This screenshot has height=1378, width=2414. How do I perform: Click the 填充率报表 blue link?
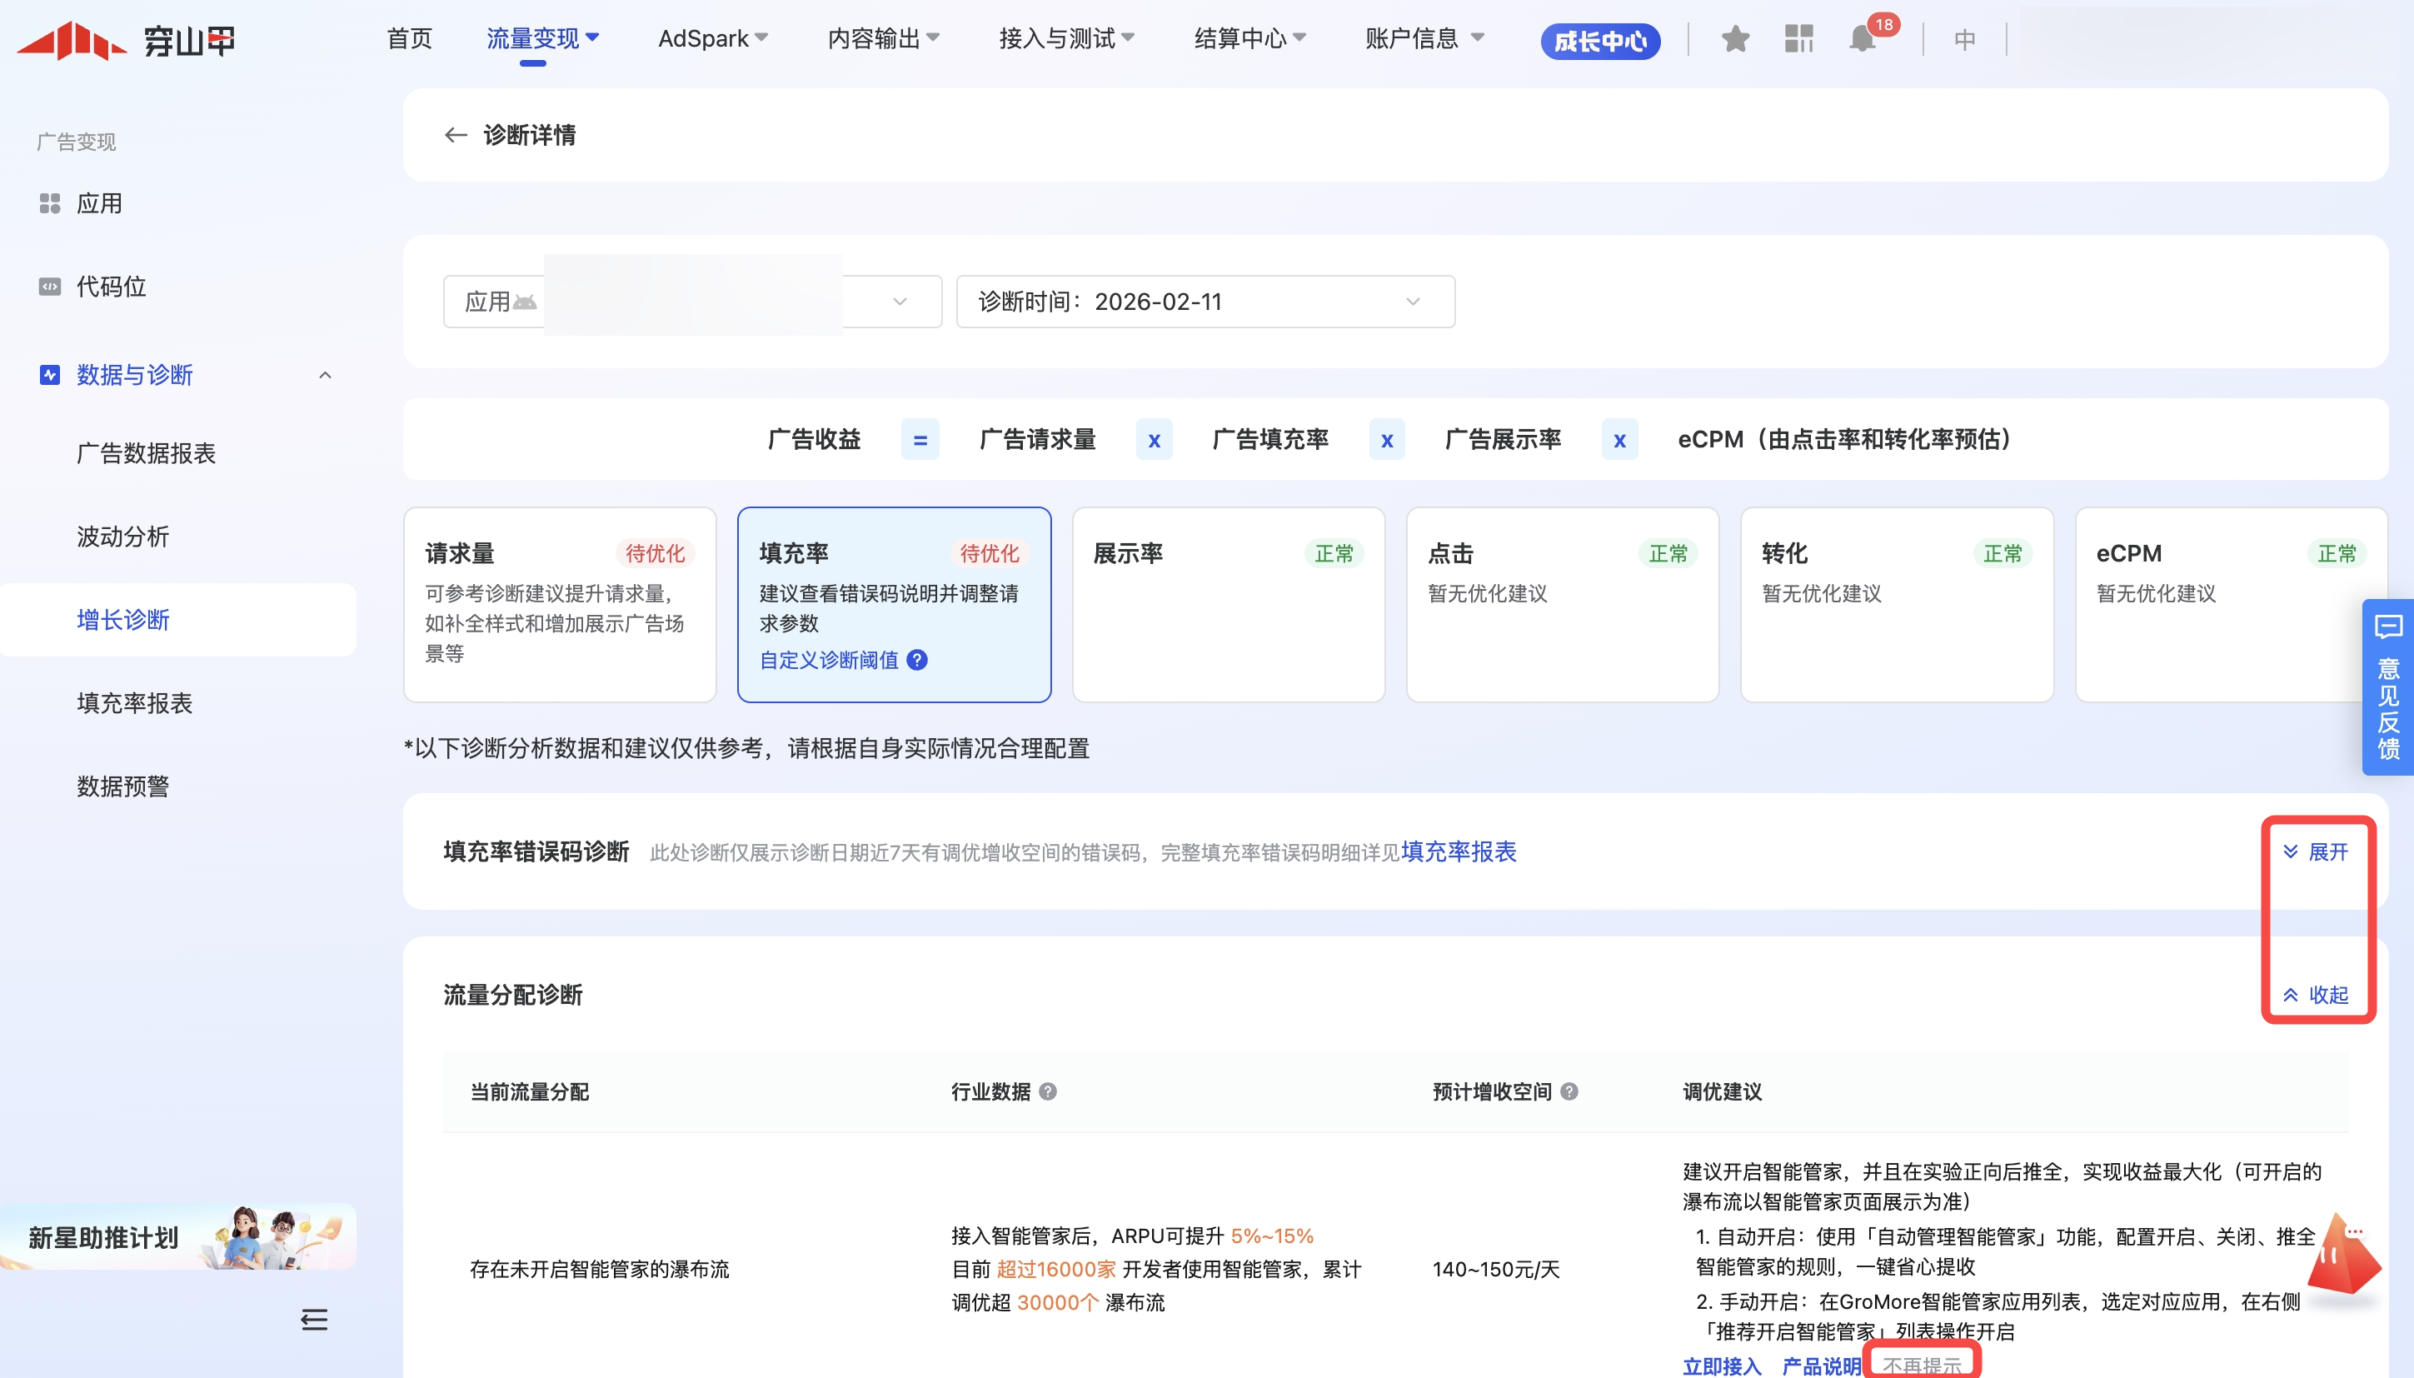pyautogui.click(x=1459, y=851)
